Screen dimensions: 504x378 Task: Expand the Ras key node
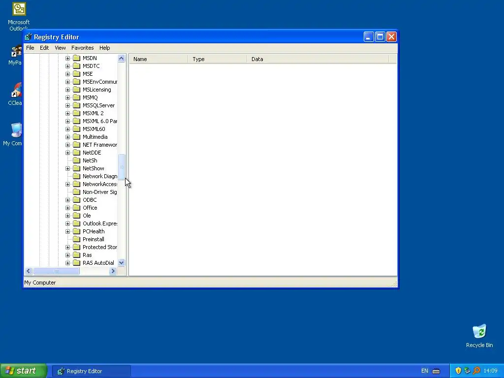click(x=67, y=255)
